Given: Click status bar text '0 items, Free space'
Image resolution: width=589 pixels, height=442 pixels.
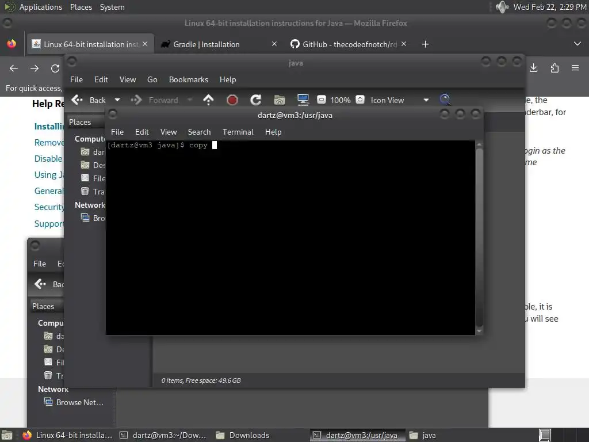Looking at the screenshot, I should tap(201, 380).
